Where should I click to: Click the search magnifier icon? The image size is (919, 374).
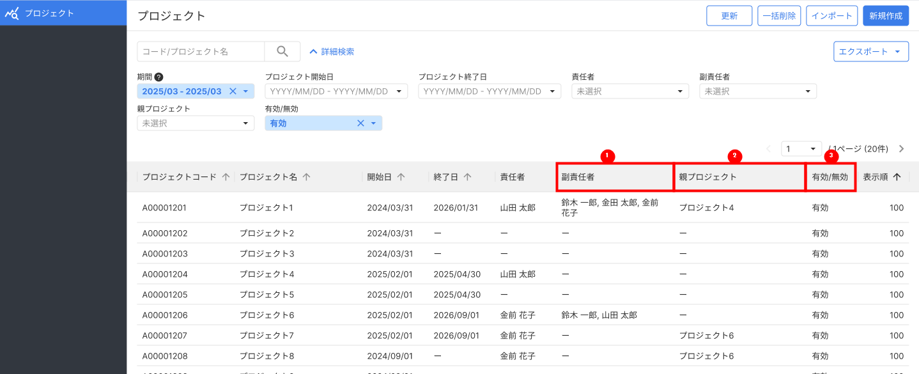pyautogui.click(x=282, y=51)
